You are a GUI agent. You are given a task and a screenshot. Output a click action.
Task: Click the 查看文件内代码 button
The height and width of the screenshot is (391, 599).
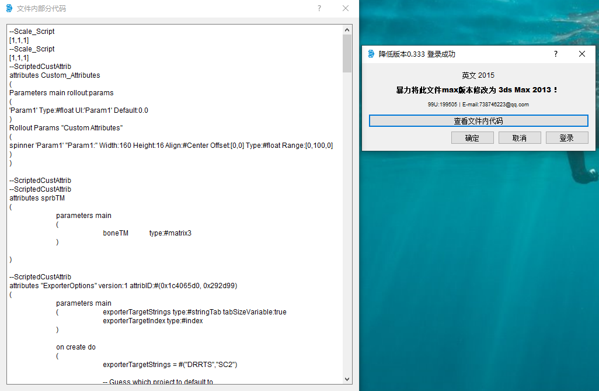pos(478,121)
